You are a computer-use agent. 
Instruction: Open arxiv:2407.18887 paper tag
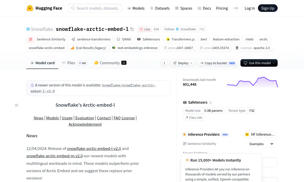tap(178, 48)
